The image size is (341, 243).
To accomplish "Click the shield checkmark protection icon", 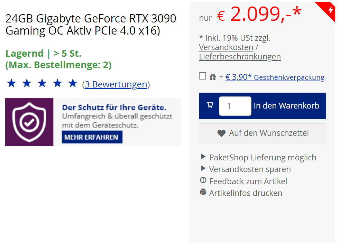I will click(x=29, y=122).
